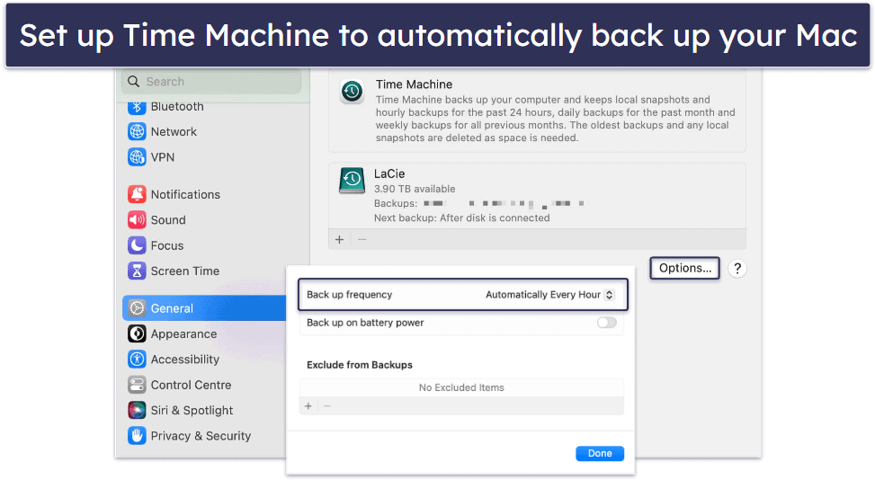875x480 pixels.
Task: Remove excluded item with minus button
Action: [327, 406]
